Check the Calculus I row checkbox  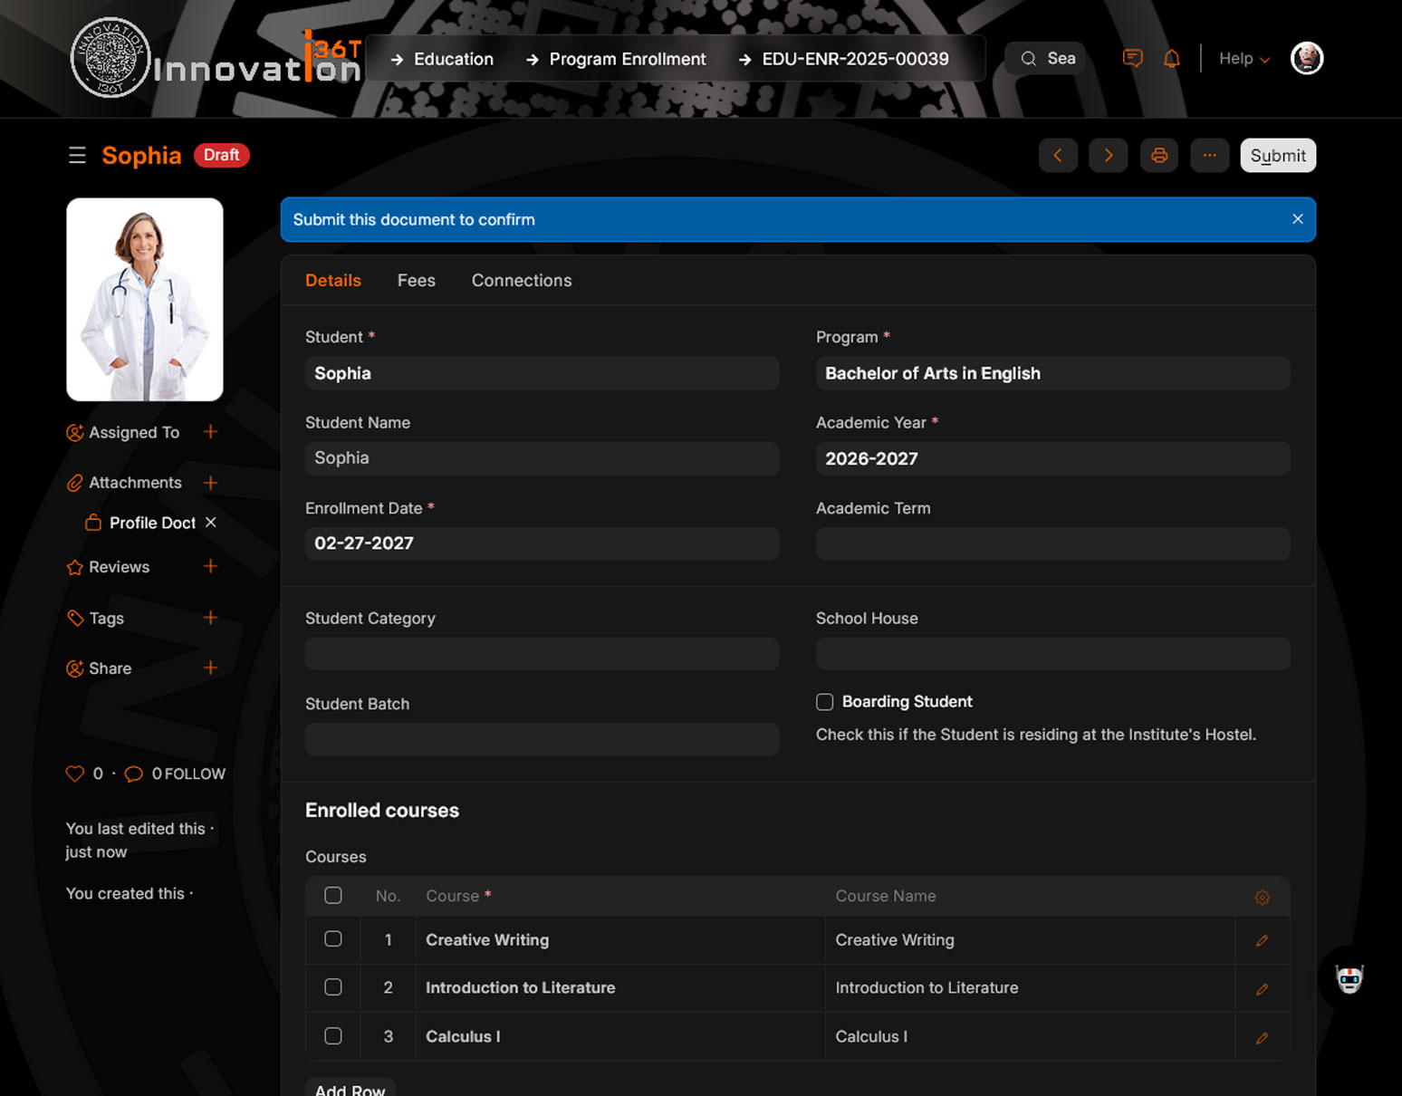click(x=333, y=1035)
